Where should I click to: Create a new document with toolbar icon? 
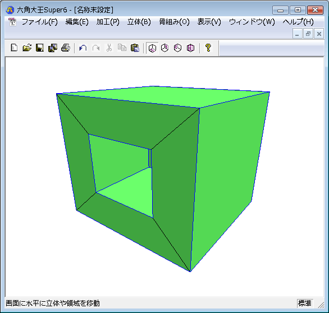click(x=14, y=48)
